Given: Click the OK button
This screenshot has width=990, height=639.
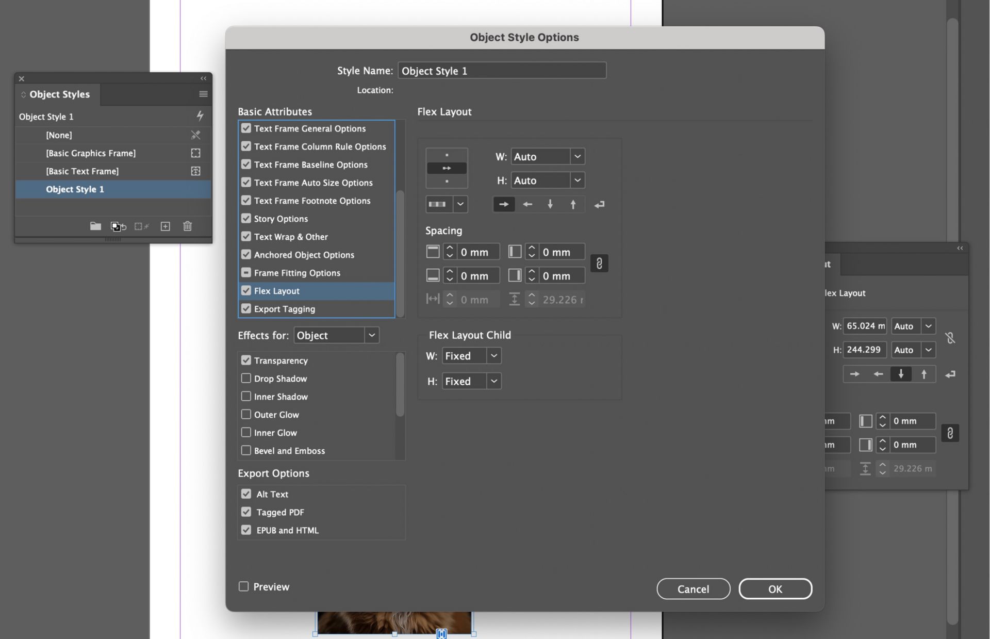Looking at the screenshot, I should coord(775,588).
